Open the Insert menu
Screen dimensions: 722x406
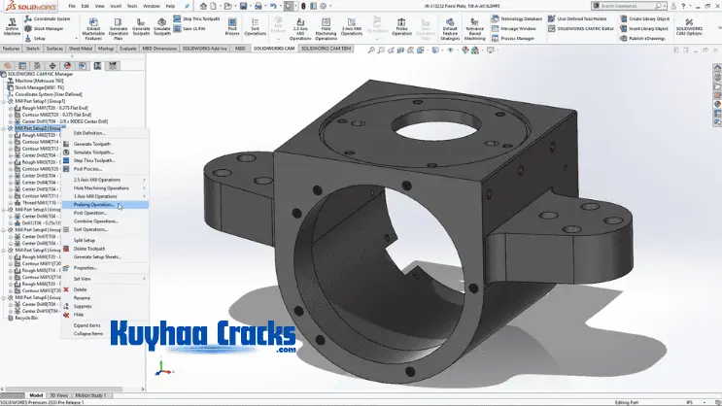click(x=118, y=5)
